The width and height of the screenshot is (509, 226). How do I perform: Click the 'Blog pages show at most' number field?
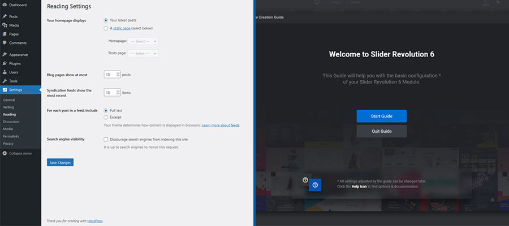coord(110,75)
